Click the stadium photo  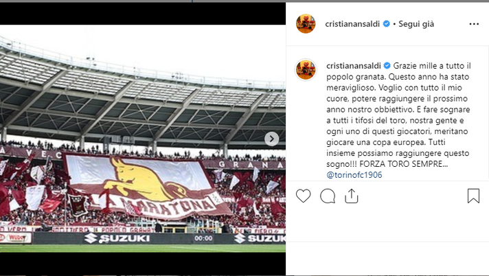[143, 139]
